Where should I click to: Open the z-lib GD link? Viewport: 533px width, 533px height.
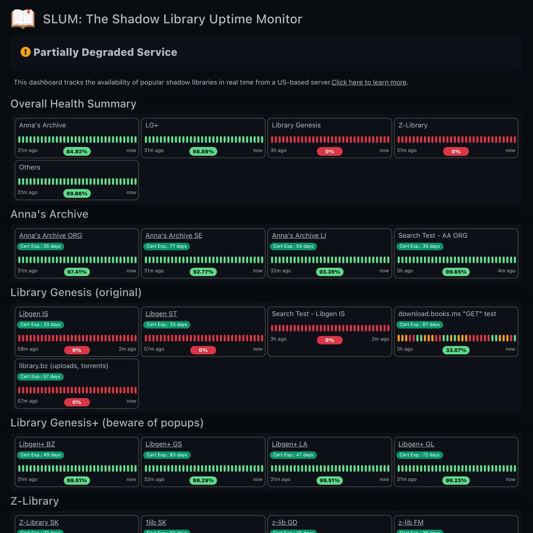285,522
